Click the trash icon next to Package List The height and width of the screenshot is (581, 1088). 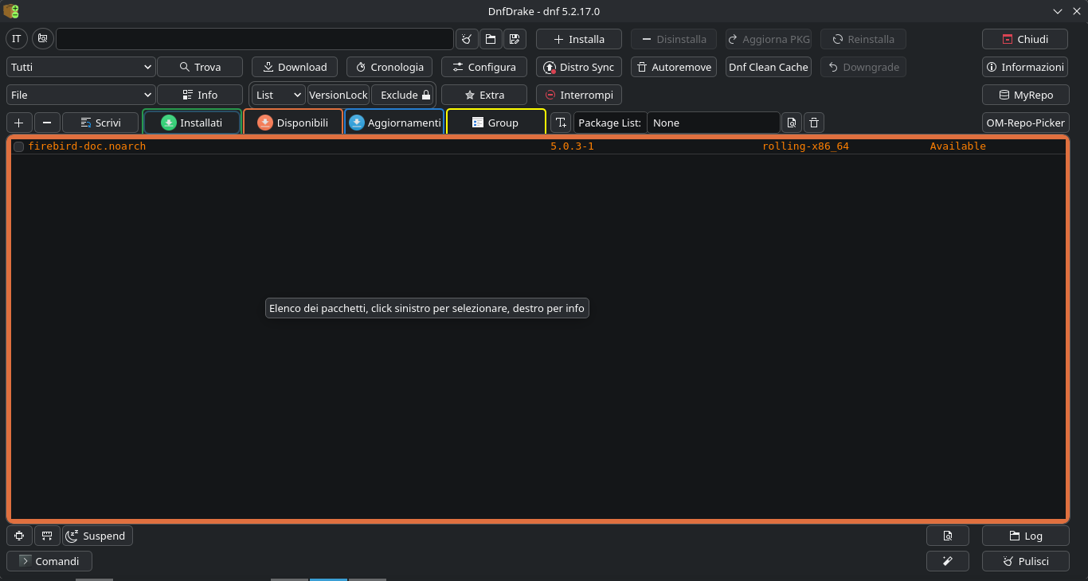pyautogui.click(x=813, y=123)
